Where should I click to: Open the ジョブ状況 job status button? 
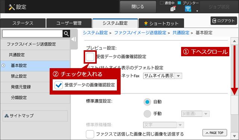click(219, 7)
